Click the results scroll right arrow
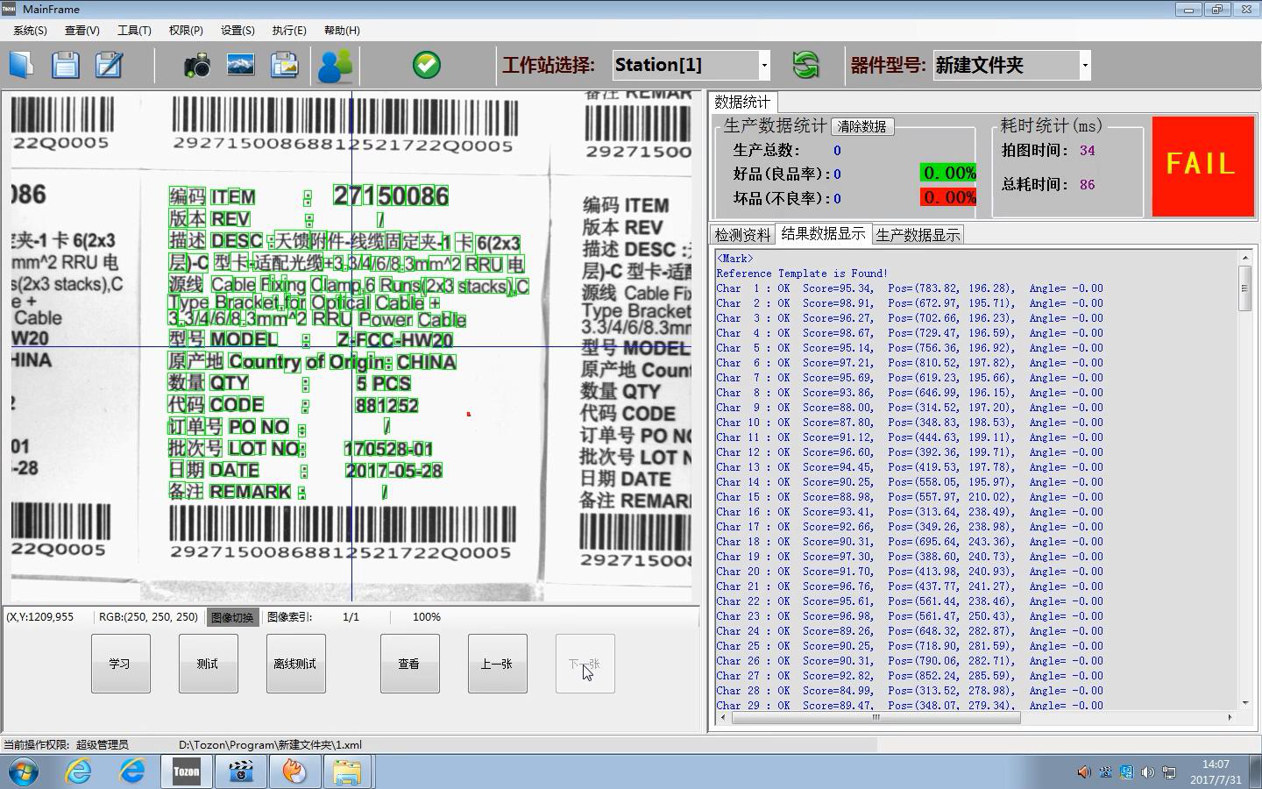The width and height of the screenshot is (1262, 789). click(1230, 717)
